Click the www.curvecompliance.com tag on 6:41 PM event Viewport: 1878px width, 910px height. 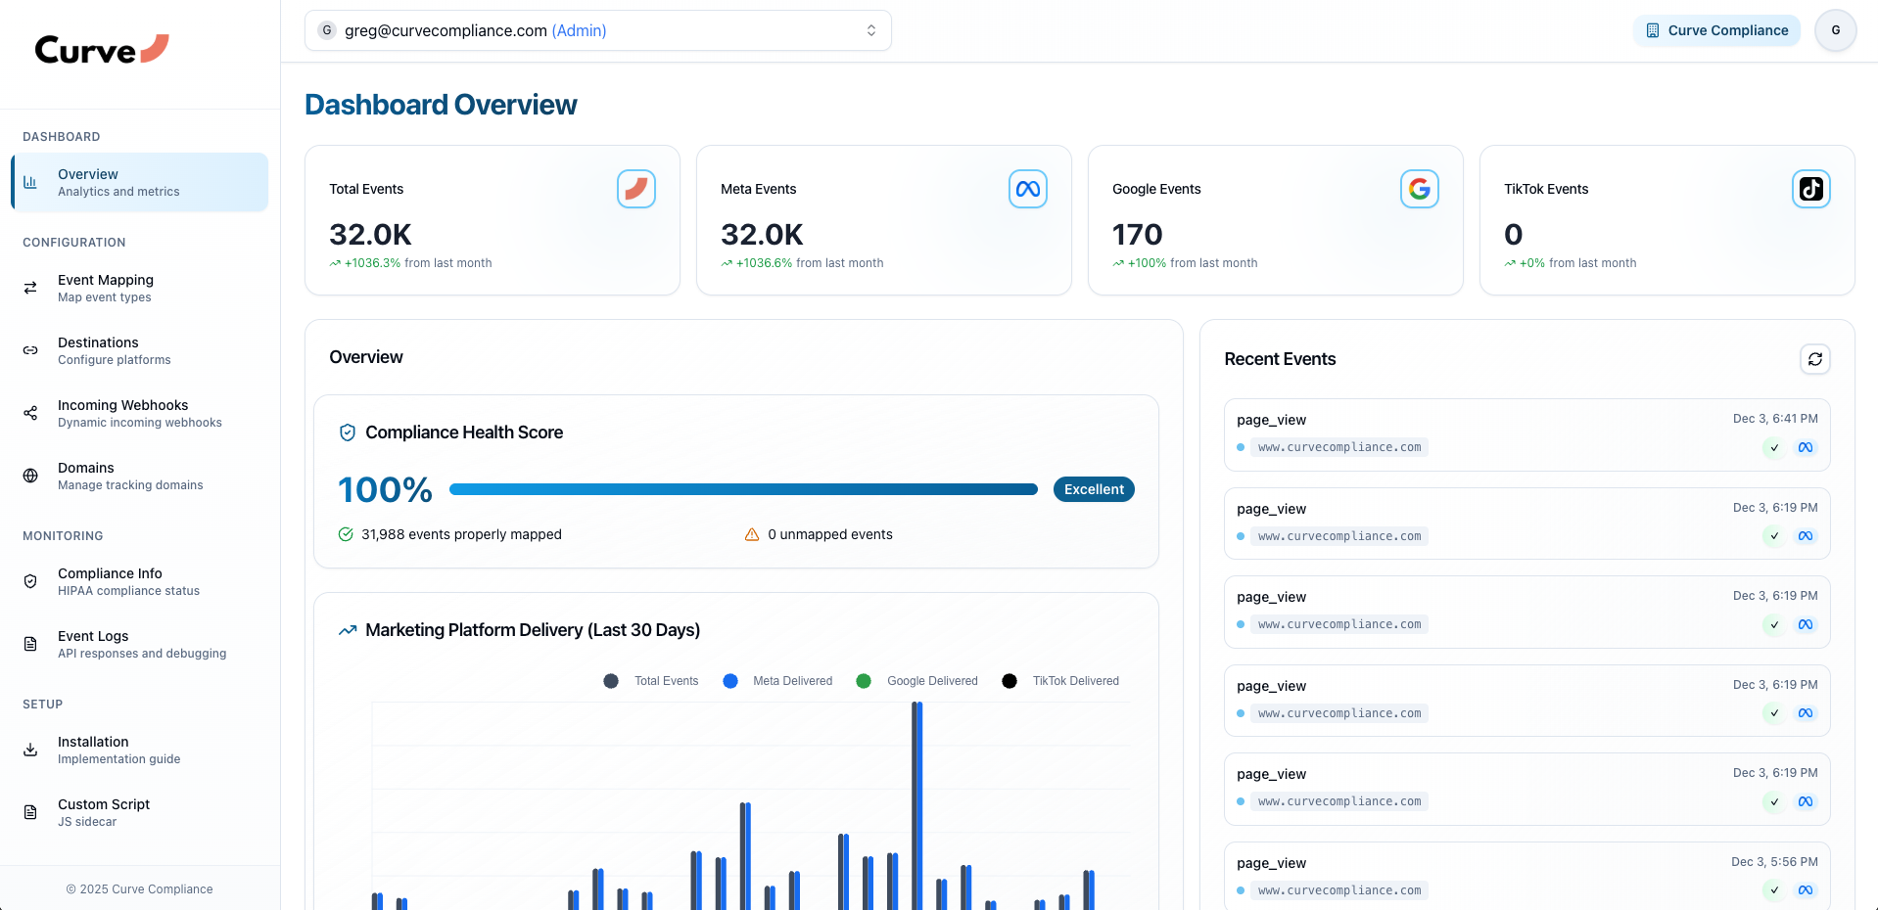(1339, 447)
